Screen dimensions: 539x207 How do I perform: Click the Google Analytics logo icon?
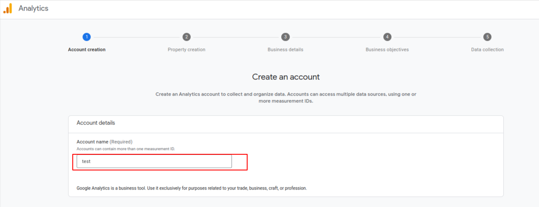click(8, 9)
